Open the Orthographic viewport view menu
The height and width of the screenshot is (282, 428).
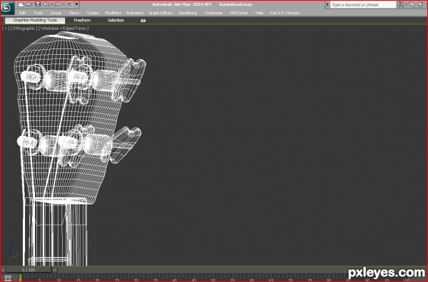coord(24,28)
